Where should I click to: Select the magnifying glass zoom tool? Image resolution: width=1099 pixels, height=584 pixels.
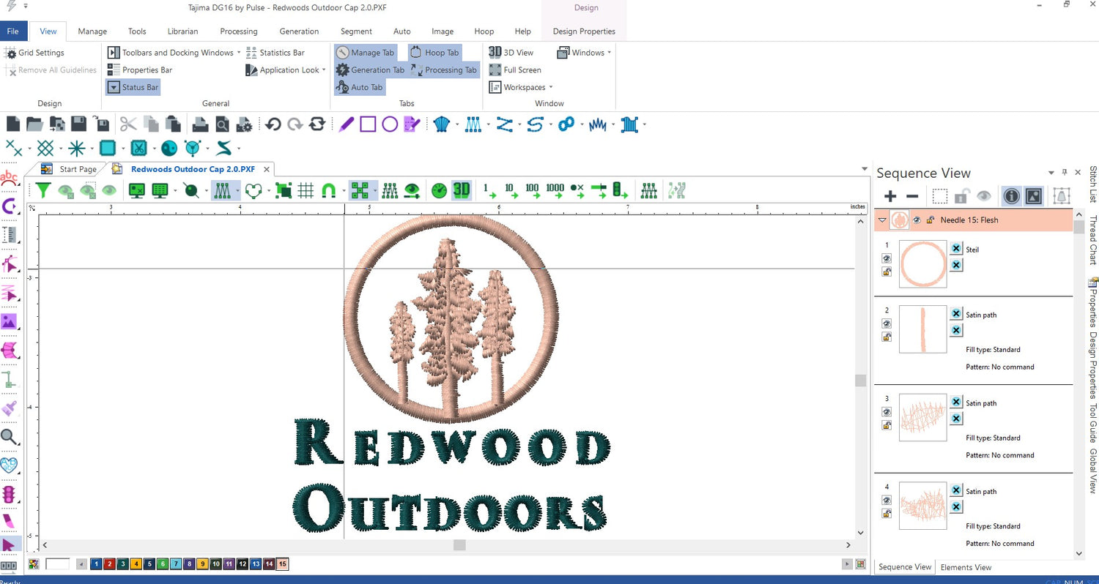[9, 437]
